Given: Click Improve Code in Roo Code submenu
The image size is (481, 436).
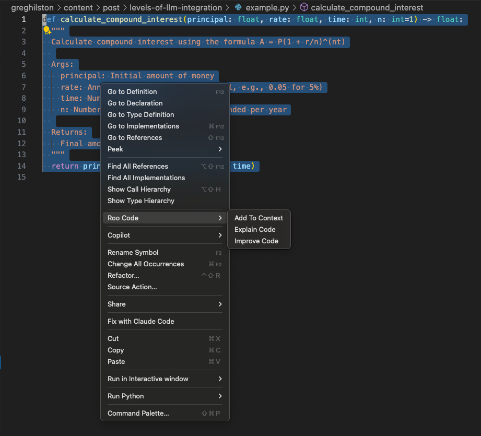Looking at the screenshot, I should pyautogui.click(x=259, y=241).
